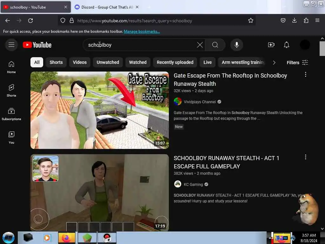Open the account avatar menu

(305, 45)
